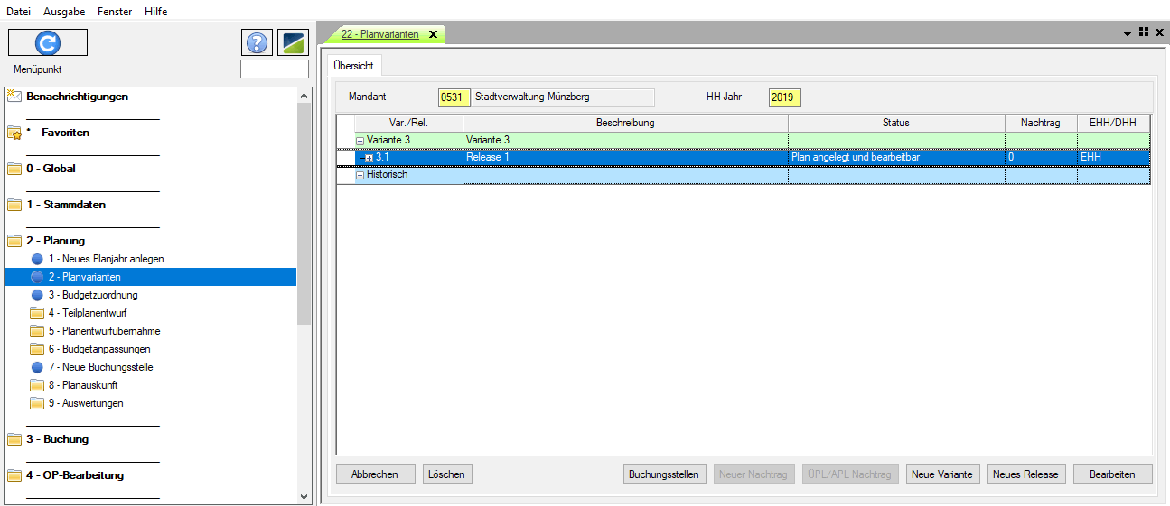Open the Benachrichtigungen envelope entry
The width and height of the screenshot is (1170, 506).
point(77,97)
